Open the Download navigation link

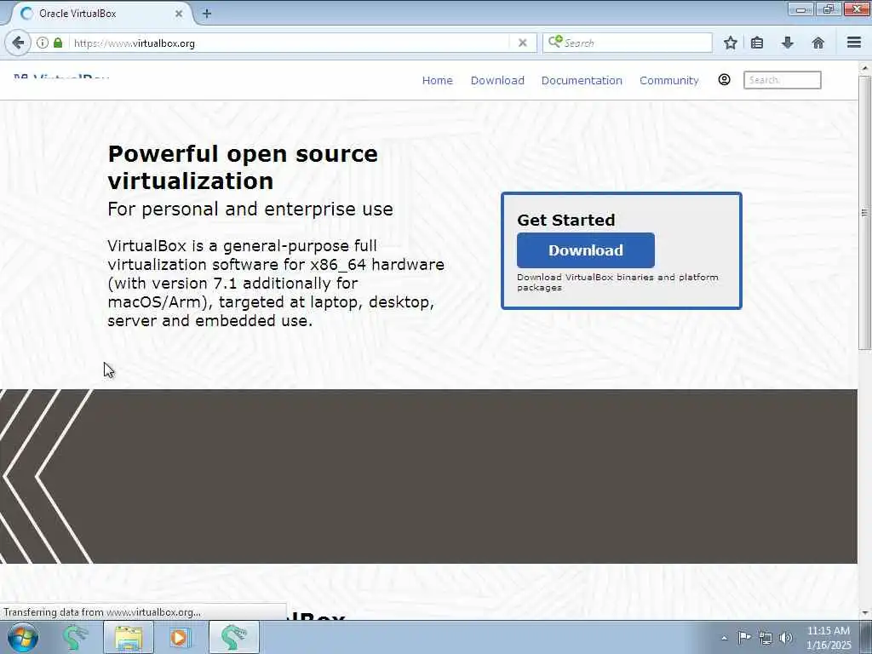pyautogui.click(x=497, y=80)
